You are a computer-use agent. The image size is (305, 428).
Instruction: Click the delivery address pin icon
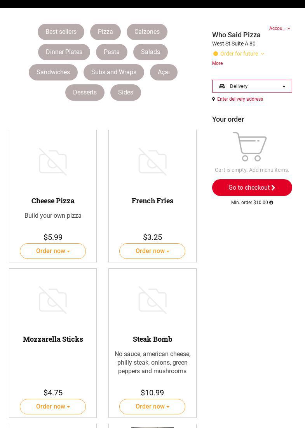pos(213,100)
